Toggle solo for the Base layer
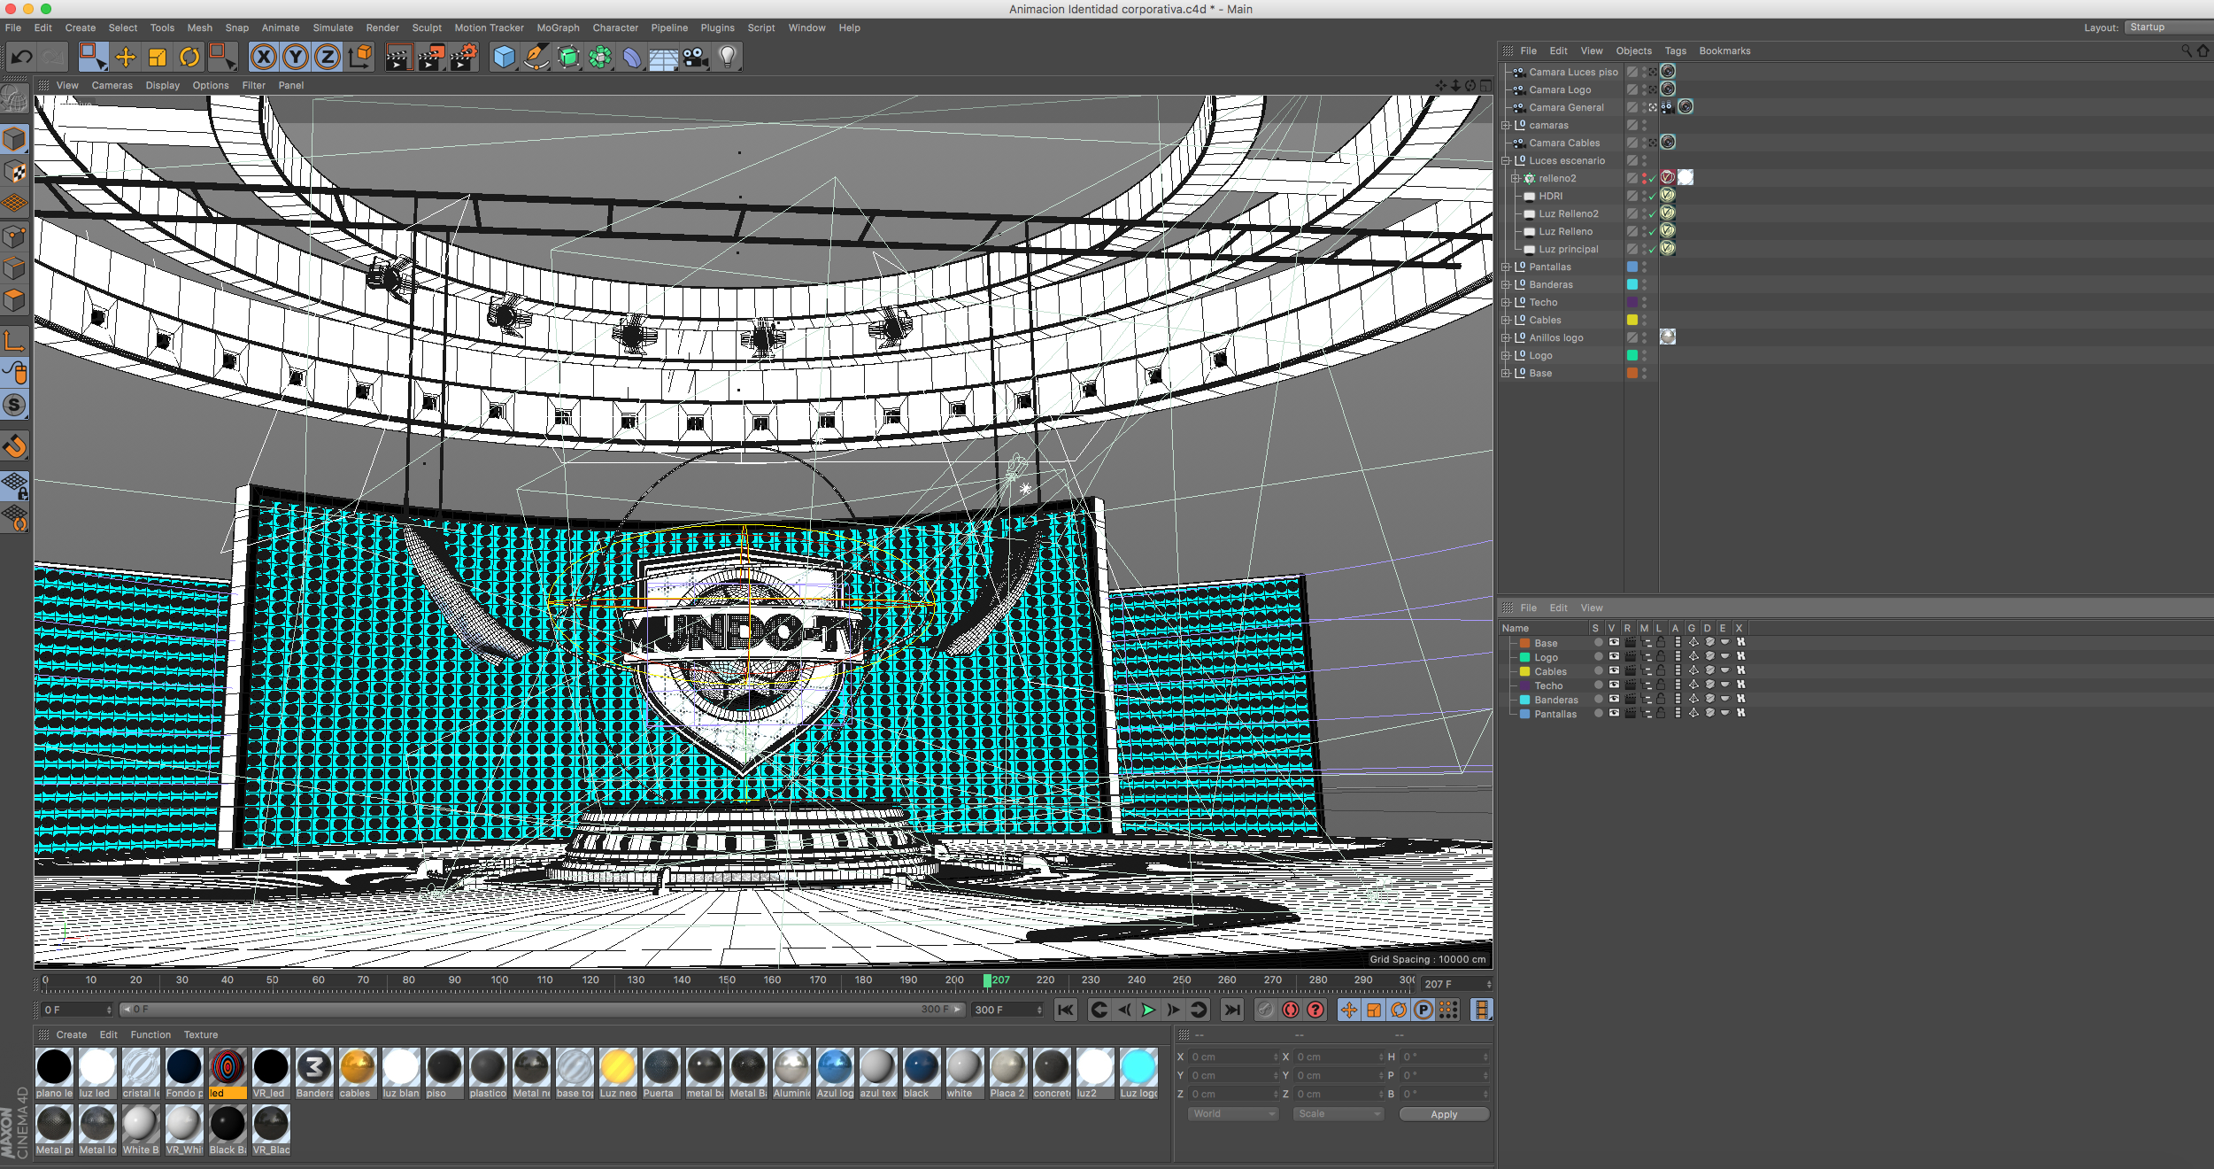2214x1169 pixels. click(x=1598, y=643)
